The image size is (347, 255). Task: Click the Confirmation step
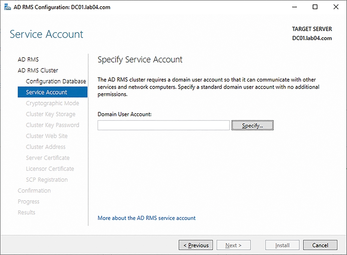pyautogui.click(x=34, y=191)
